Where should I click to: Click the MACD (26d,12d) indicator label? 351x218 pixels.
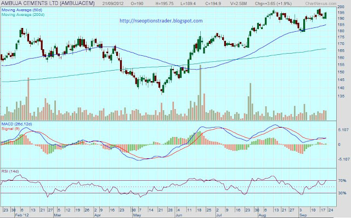pos(17,124)
